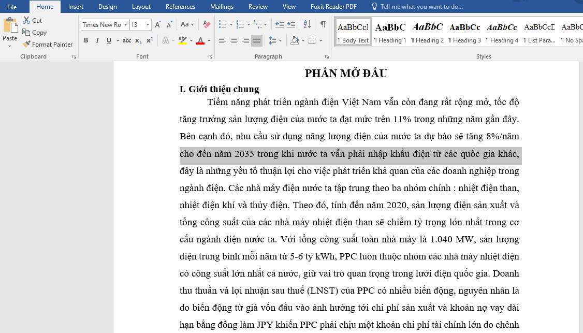Expand borders dropdown arrow
This screenshot has height=333, width=583.
pyautogui.click(x=320, y=40)
